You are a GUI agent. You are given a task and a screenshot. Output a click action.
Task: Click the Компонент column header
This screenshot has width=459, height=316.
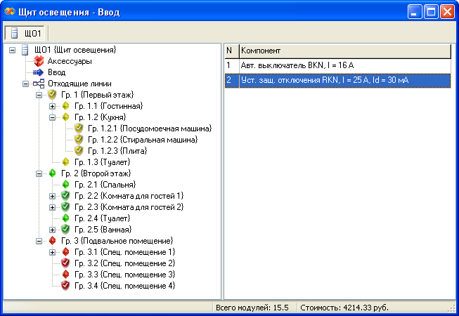(345, 51)
